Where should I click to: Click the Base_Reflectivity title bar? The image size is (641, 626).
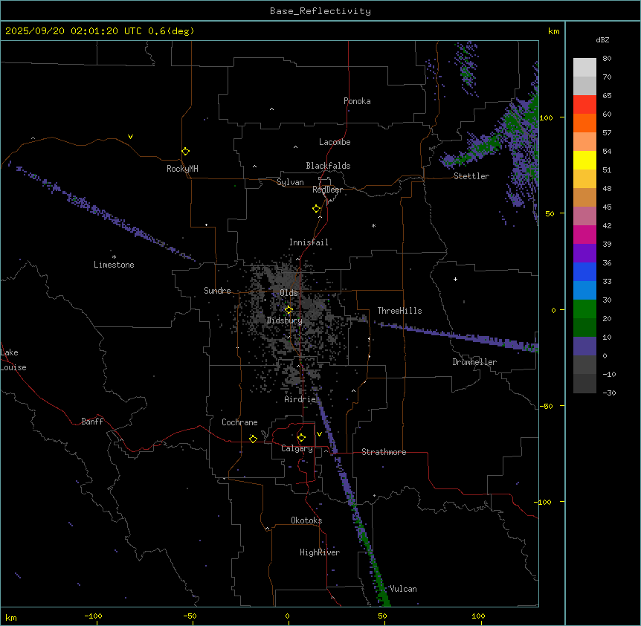coord(320,10)
